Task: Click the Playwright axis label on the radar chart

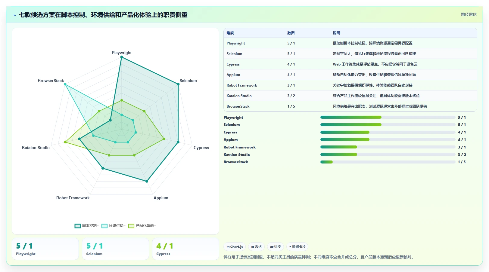Action: 122,53
